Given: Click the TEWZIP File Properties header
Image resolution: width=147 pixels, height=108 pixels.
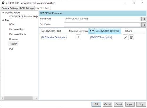Looking at the screenshot, I should click(93, 13).
